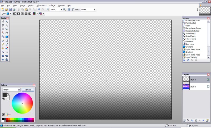Swap primary and secondary colors
Viewport: 211px width, 128px height.
click(x=8, y=94)
